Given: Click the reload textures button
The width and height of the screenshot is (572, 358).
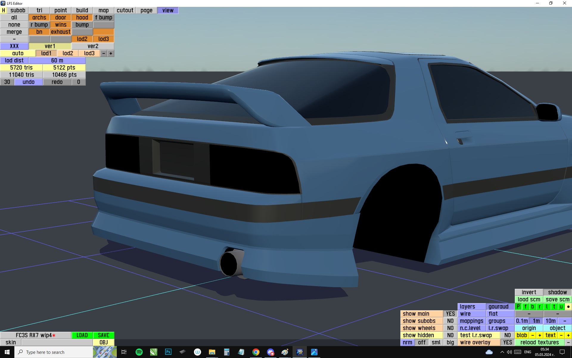Looking at the screenshot, I should (539, 342).
